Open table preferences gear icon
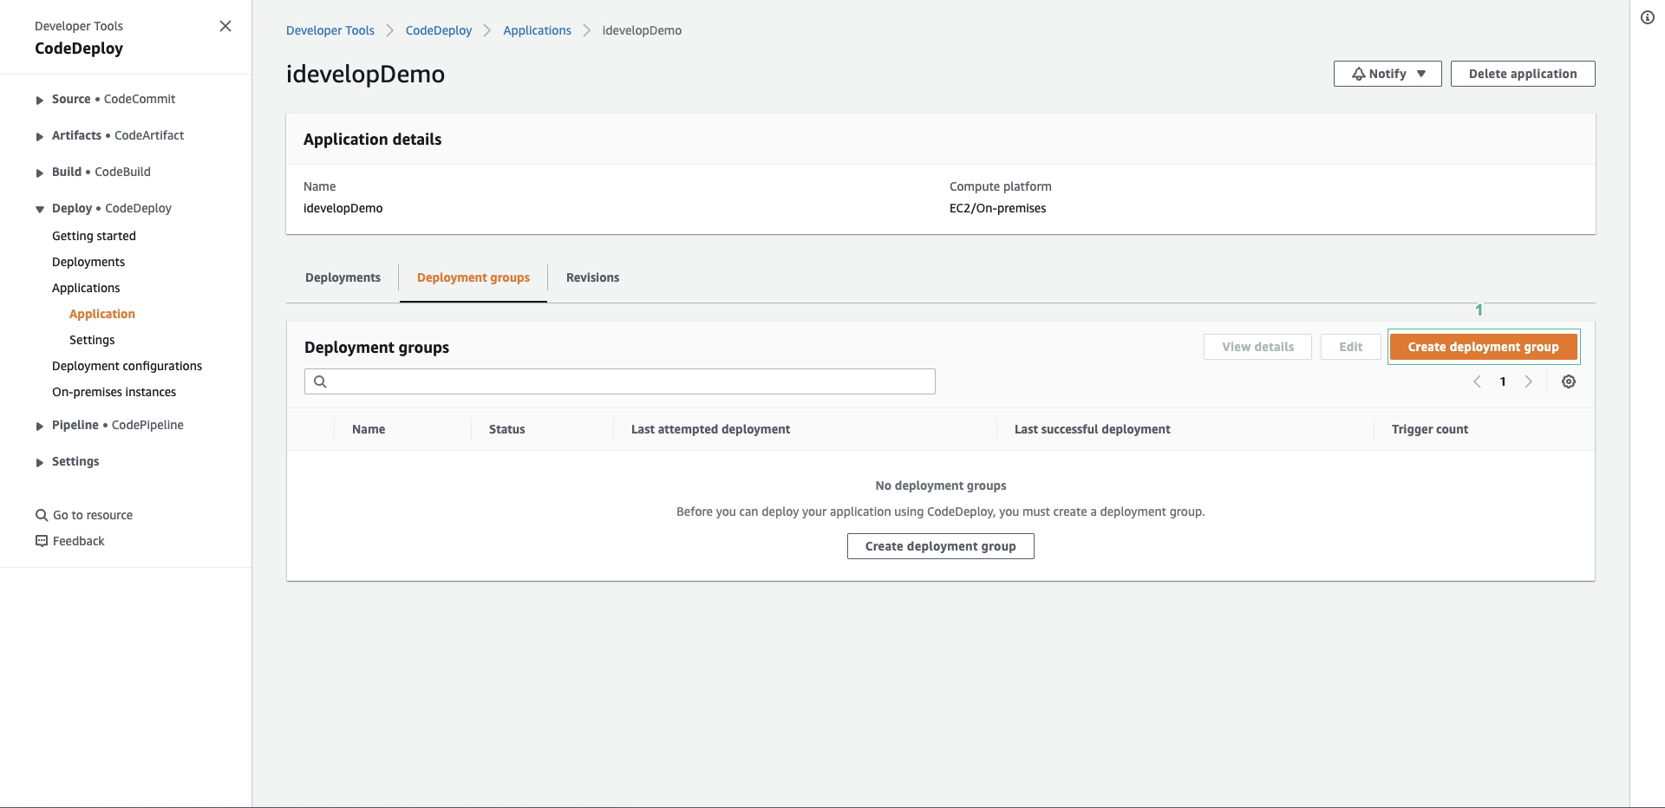1665x808 pixels. tap(1569, 381)
